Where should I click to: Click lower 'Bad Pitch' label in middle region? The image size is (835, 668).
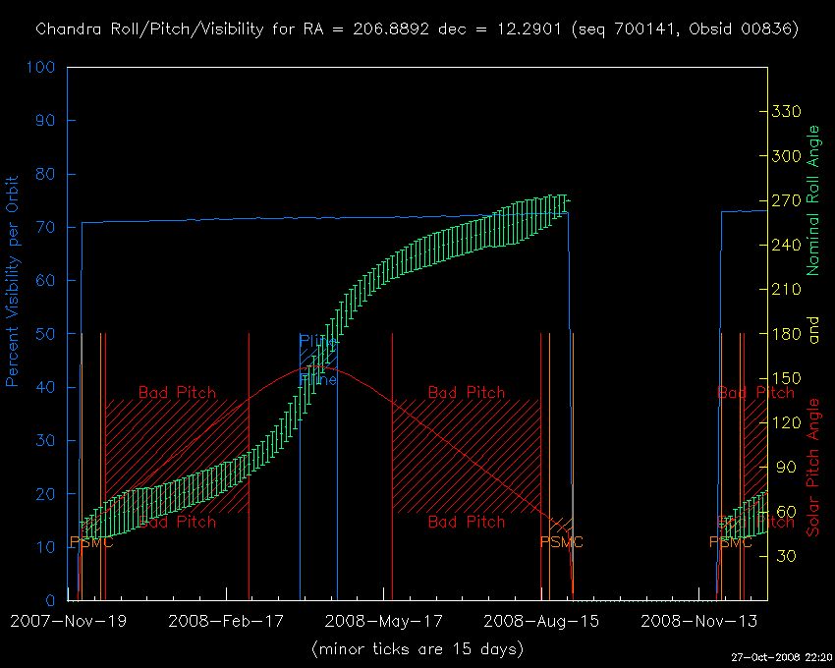tap(467, 522)
